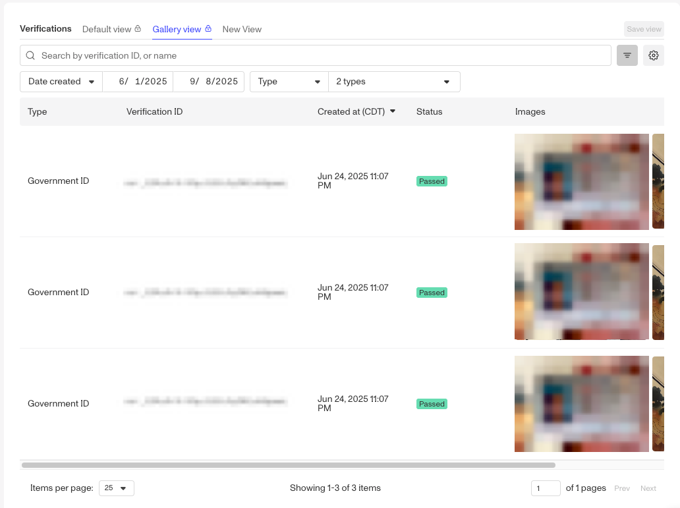The width and height of the screenshot is (680, 508).
Task: Click the Images column header
Action: click(x=530, y=111)
